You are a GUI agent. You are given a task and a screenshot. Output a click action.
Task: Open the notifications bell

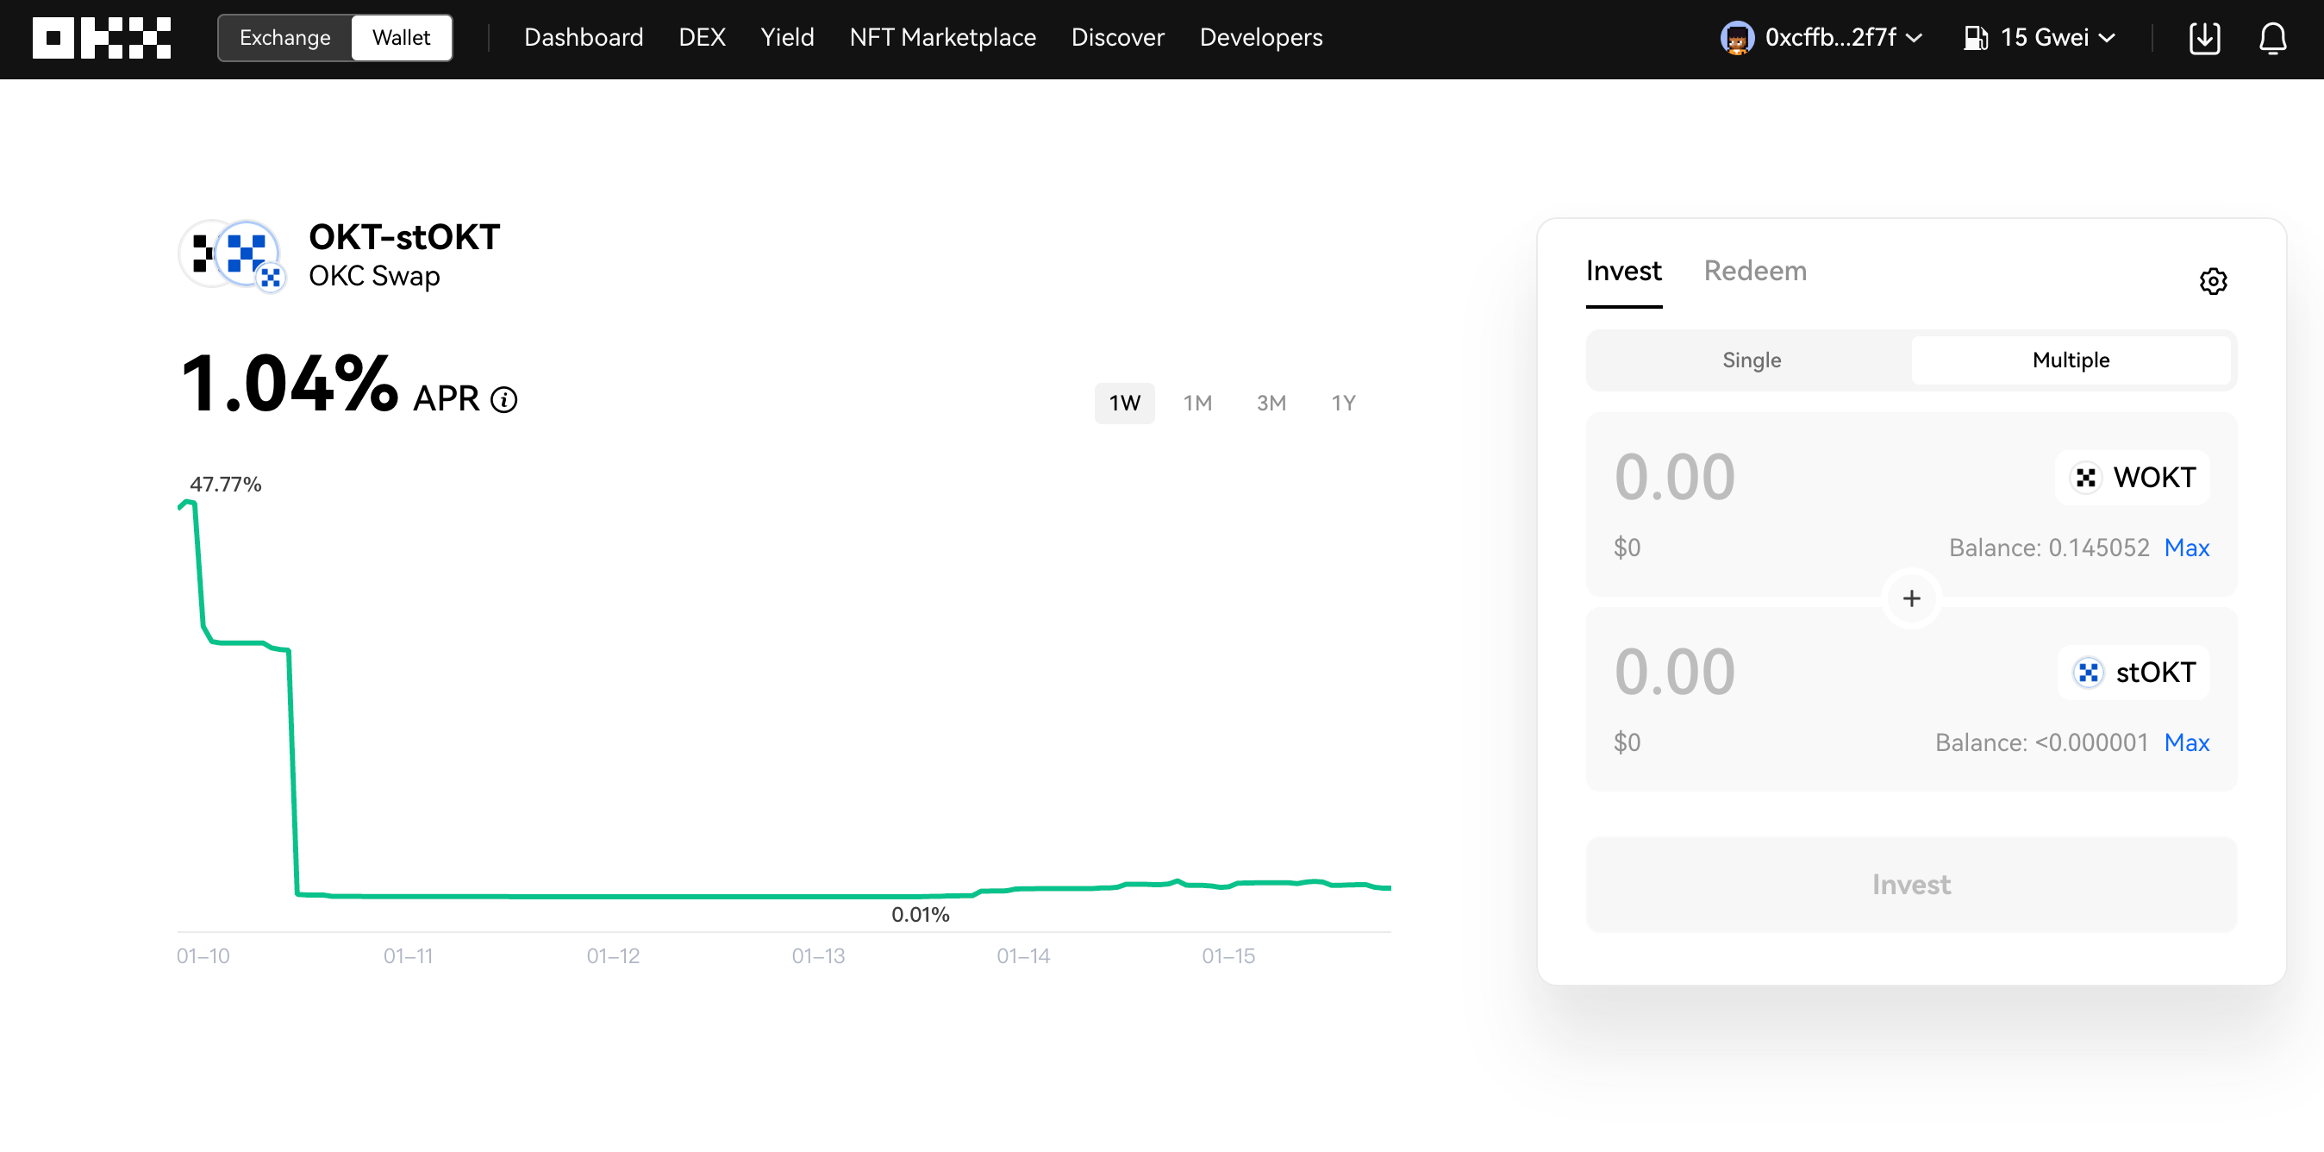click(2272, 38)
